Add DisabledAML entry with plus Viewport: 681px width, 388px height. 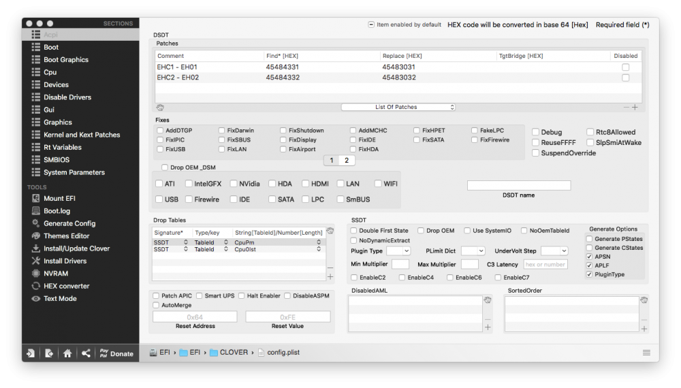pos(488,327)
